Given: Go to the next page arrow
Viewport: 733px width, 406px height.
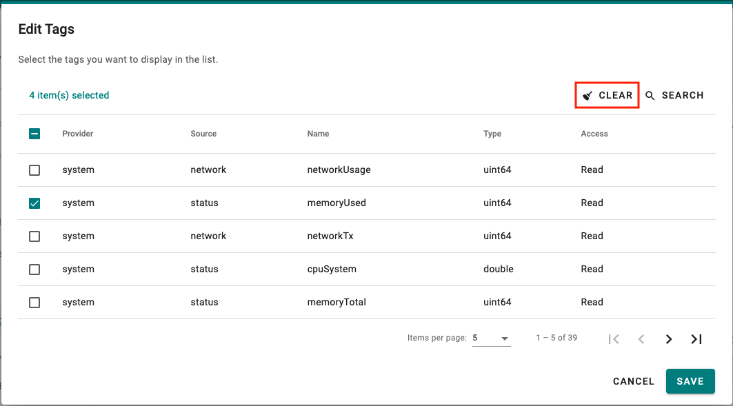Looking at the screenshot, I should pos(669,339).
